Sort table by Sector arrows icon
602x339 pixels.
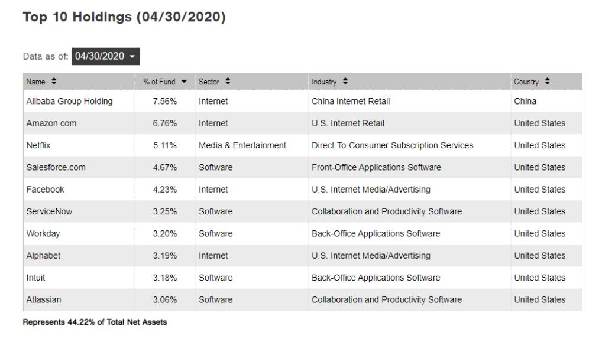228,82
